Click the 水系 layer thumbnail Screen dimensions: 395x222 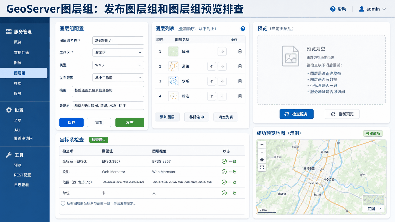pyautogui.click(x=173, y=81)
